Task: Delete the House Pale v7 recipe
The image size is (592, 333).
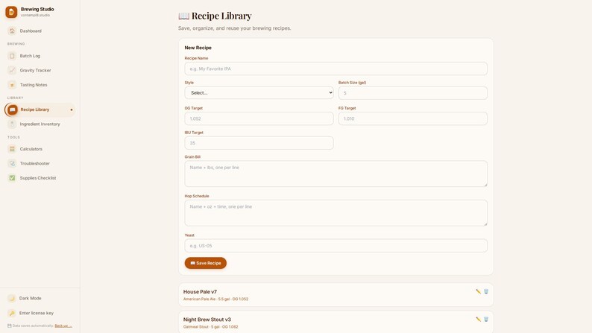Action: [x=486, y=291]
